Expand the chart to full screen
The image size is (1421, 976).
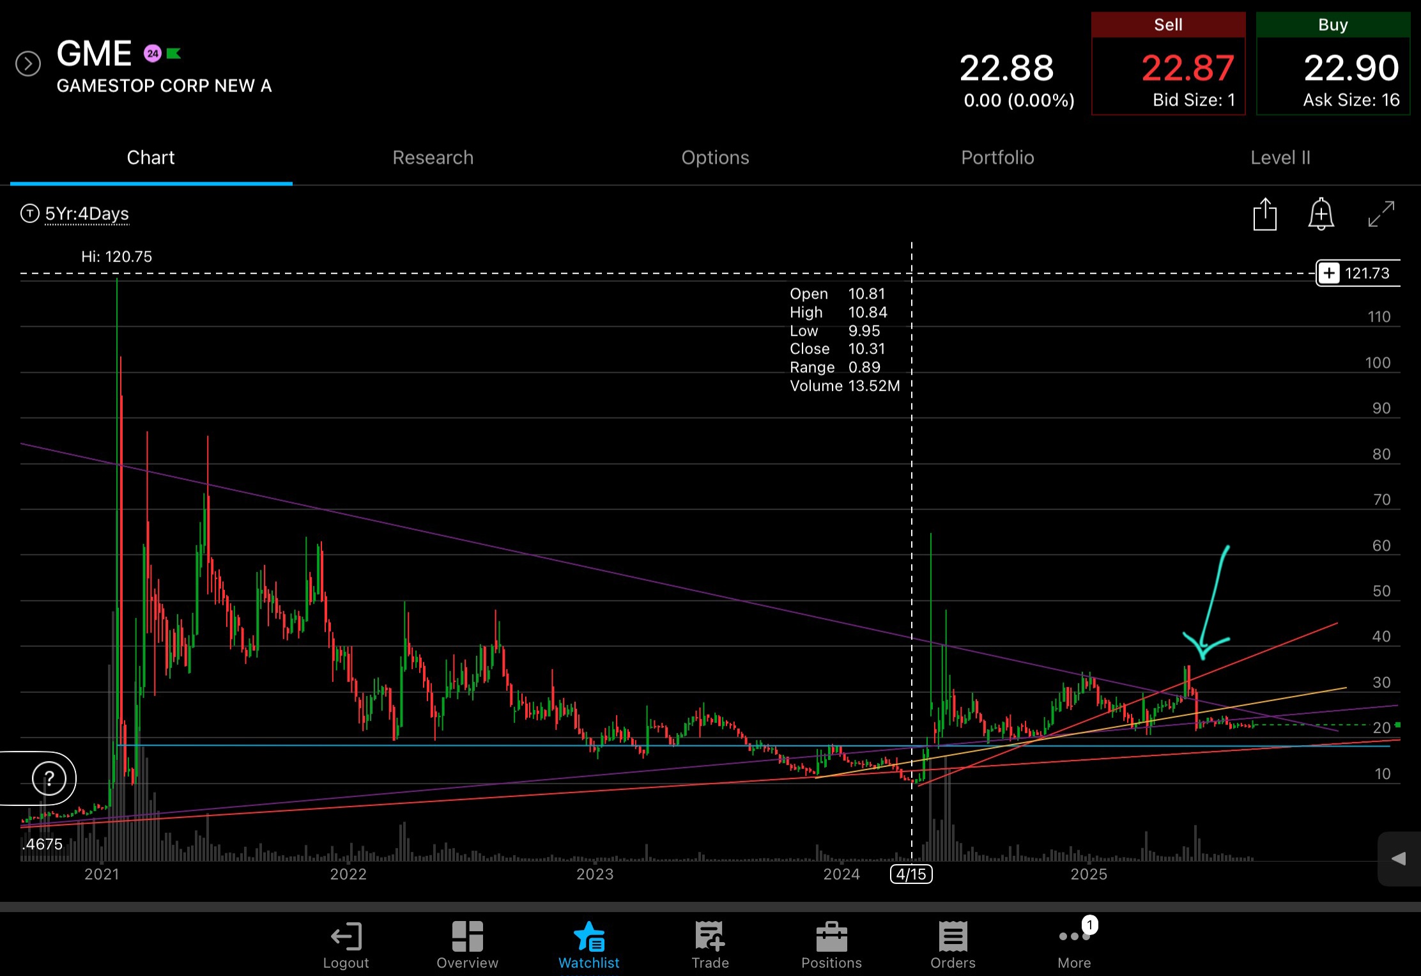tap(1381, 213)
